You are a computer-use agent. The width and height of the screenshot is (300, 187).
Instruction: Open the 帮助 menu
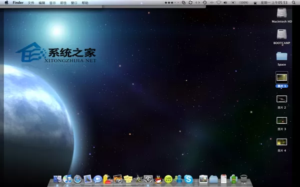point(85,3)
